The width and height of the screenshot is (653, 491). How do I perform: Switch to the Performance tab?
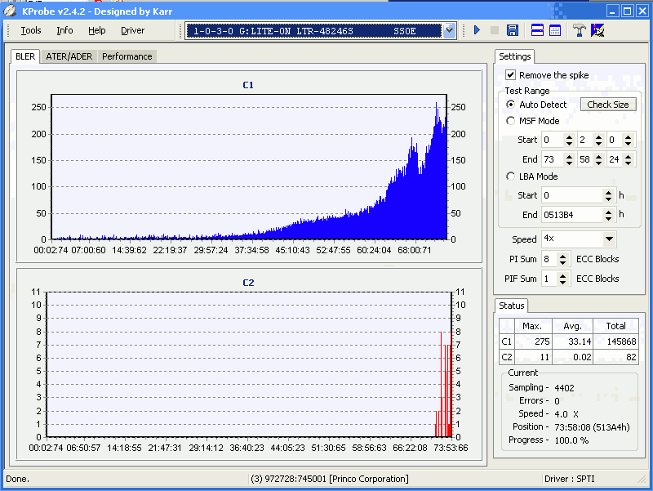[x=127, y=56]
